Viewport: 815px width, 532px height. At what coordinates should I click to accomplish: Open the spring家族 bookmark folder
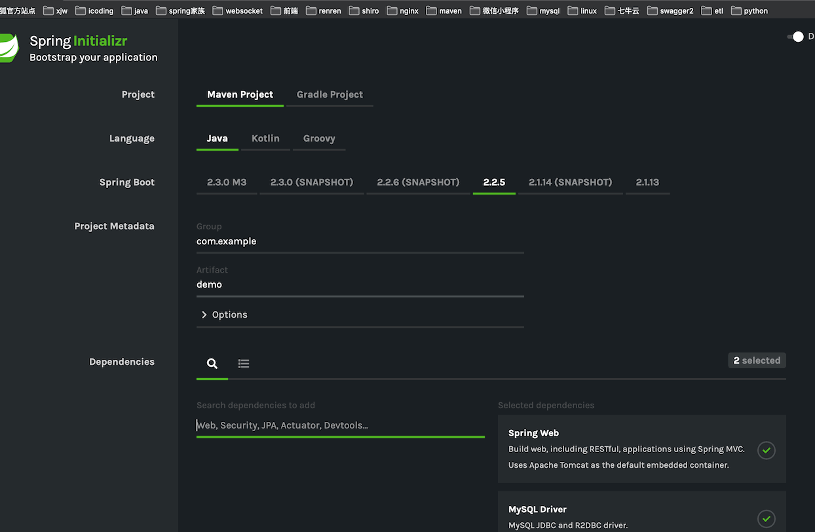tap(180, 10)
